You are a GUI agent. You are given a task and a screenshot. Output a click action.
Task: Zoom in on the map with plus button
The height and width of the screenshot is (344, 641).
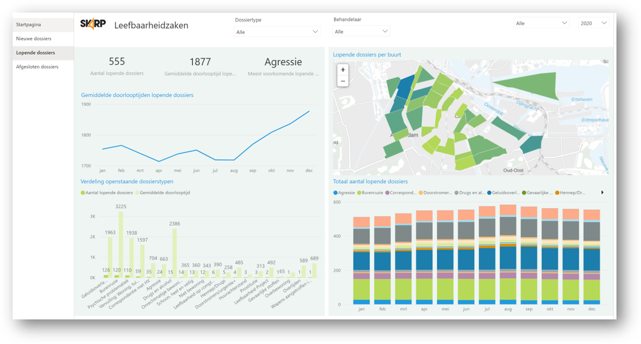click(343, 70)
